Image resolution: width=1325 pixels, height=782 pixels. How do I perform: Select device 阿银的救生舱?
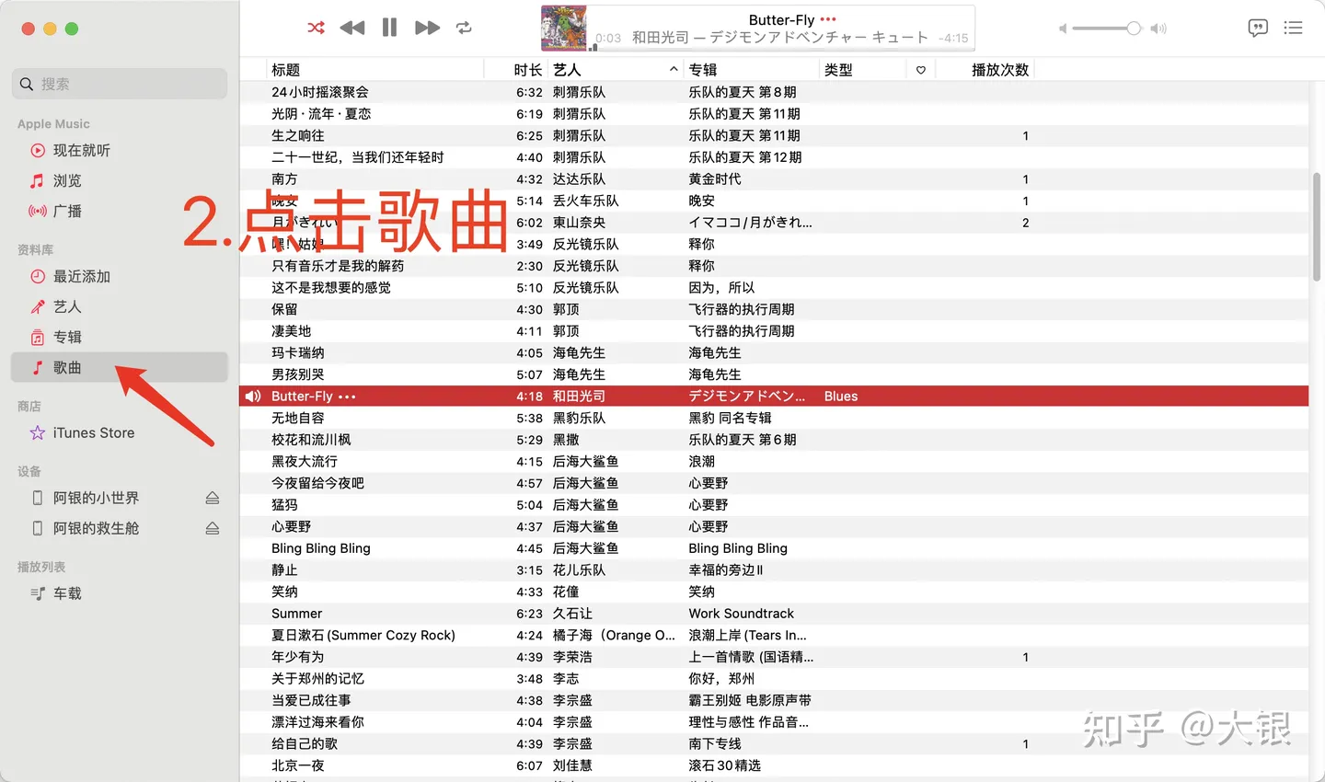(96, 528)
